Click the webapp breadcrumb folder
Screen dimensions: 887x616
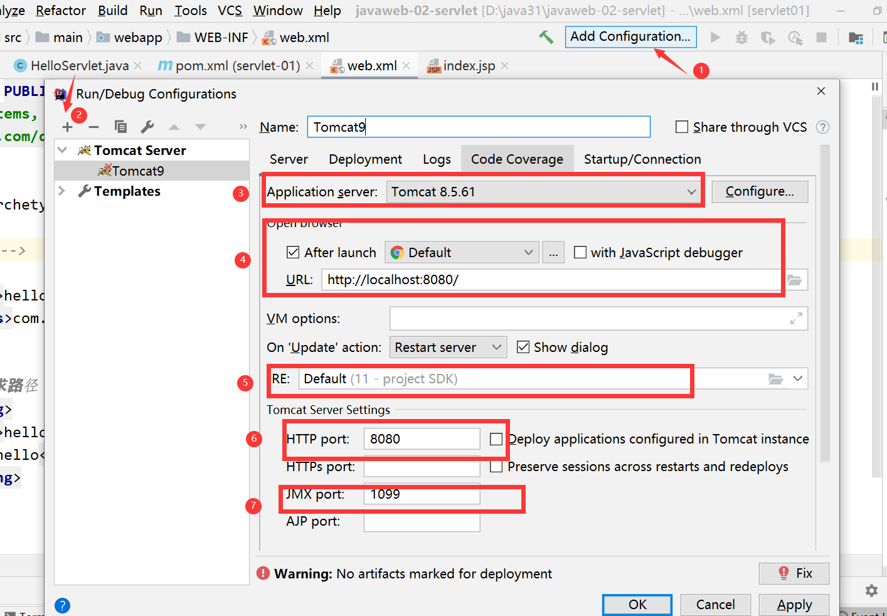129,38
